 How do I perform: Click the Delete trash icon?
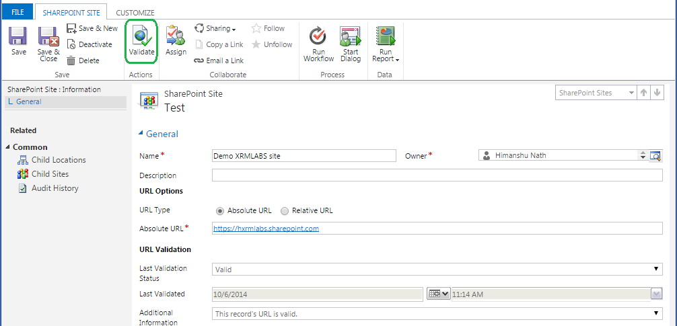click(x=71, y=60)
